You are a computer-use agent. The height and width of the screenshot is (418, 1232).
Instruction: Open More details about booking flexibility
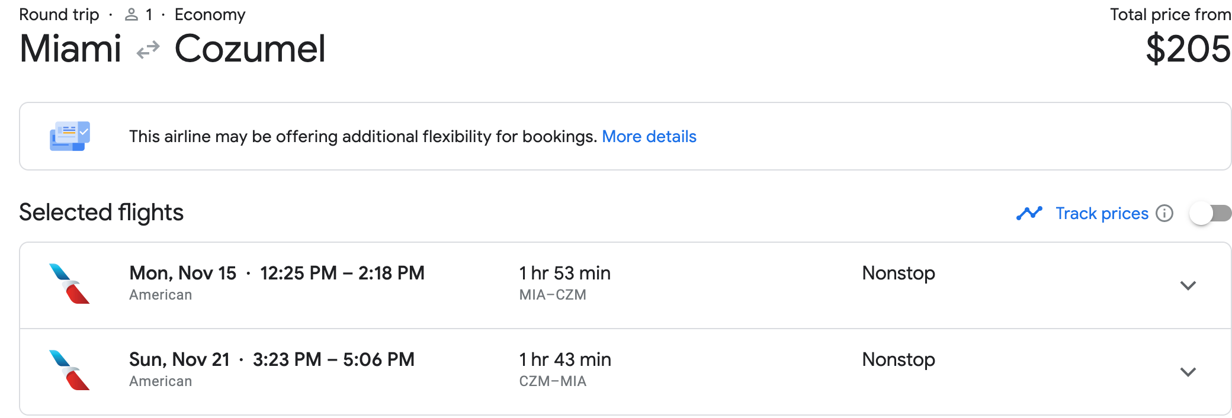click(649, 137)
